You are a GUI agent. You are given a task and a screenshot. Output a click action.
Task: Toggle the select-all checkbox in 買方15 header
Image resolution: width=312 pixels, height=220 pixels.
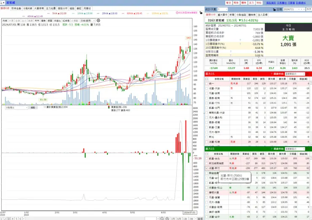[x=207, y=79]
